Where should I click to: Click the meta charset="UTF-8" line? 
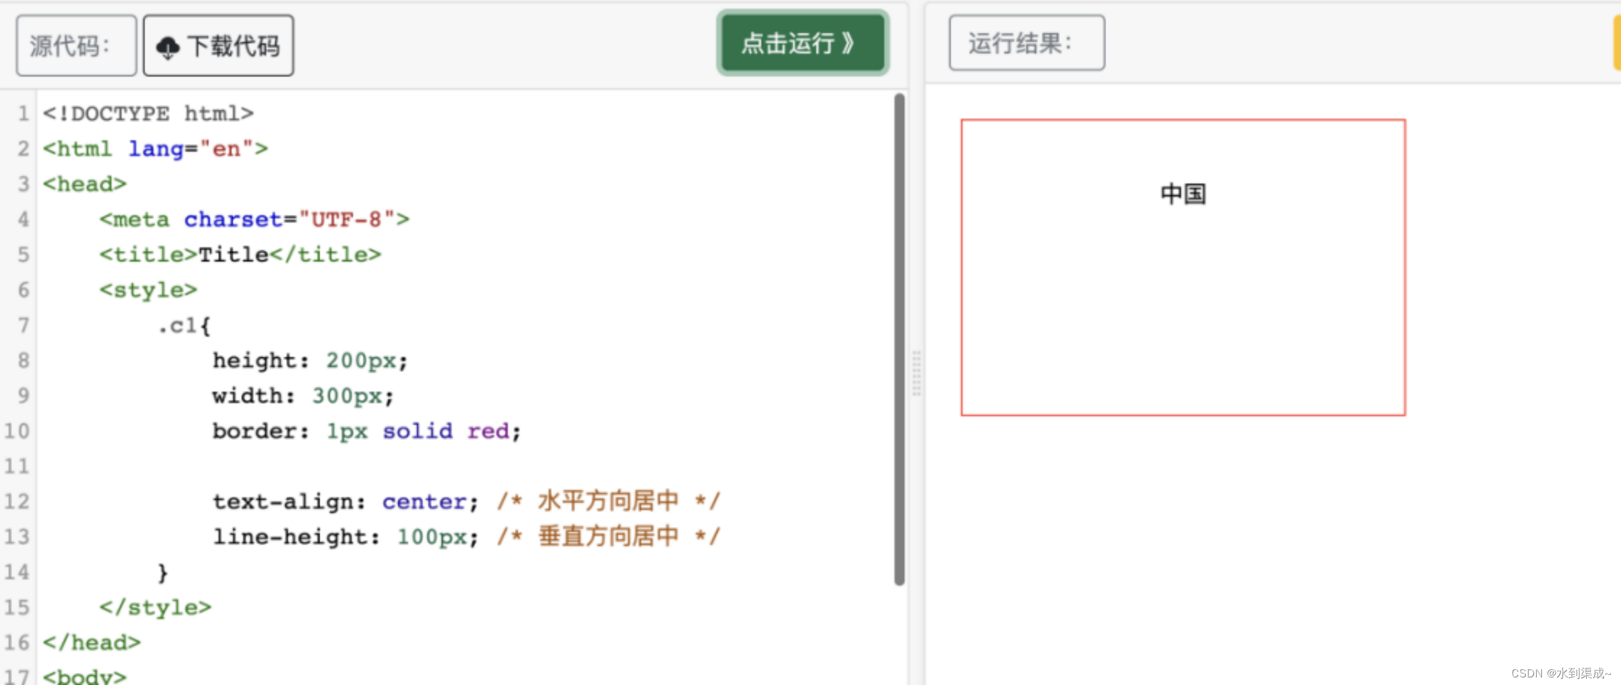(x=255, y=219)
